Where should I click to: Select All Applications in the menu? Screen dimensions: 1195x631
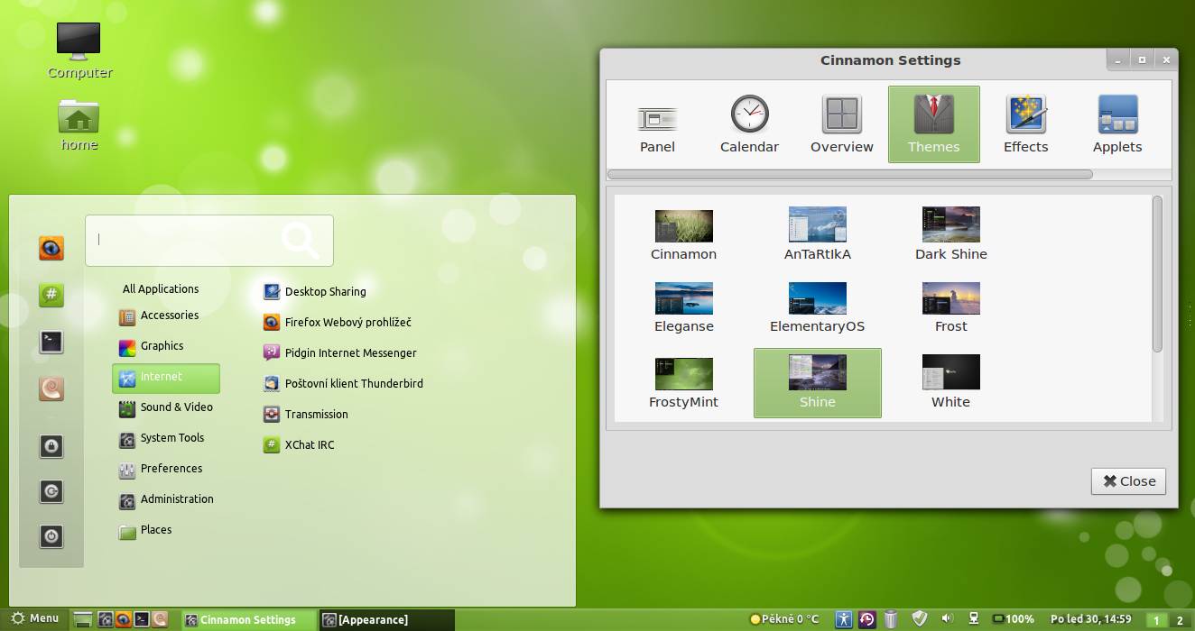(161, 288)
